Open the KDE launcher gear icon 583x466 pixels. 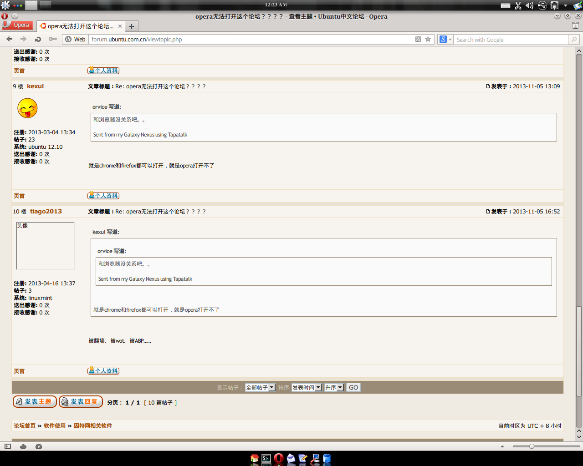tap(5, 5)
